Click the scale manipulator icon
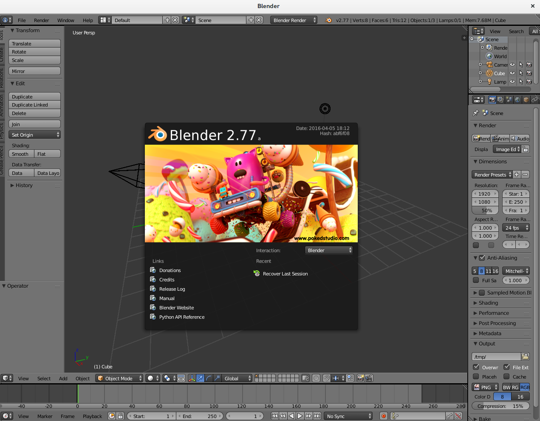Image resolution: width=540 pixels, height=421 pixels. pyautogui.click(x=217, y=378)
